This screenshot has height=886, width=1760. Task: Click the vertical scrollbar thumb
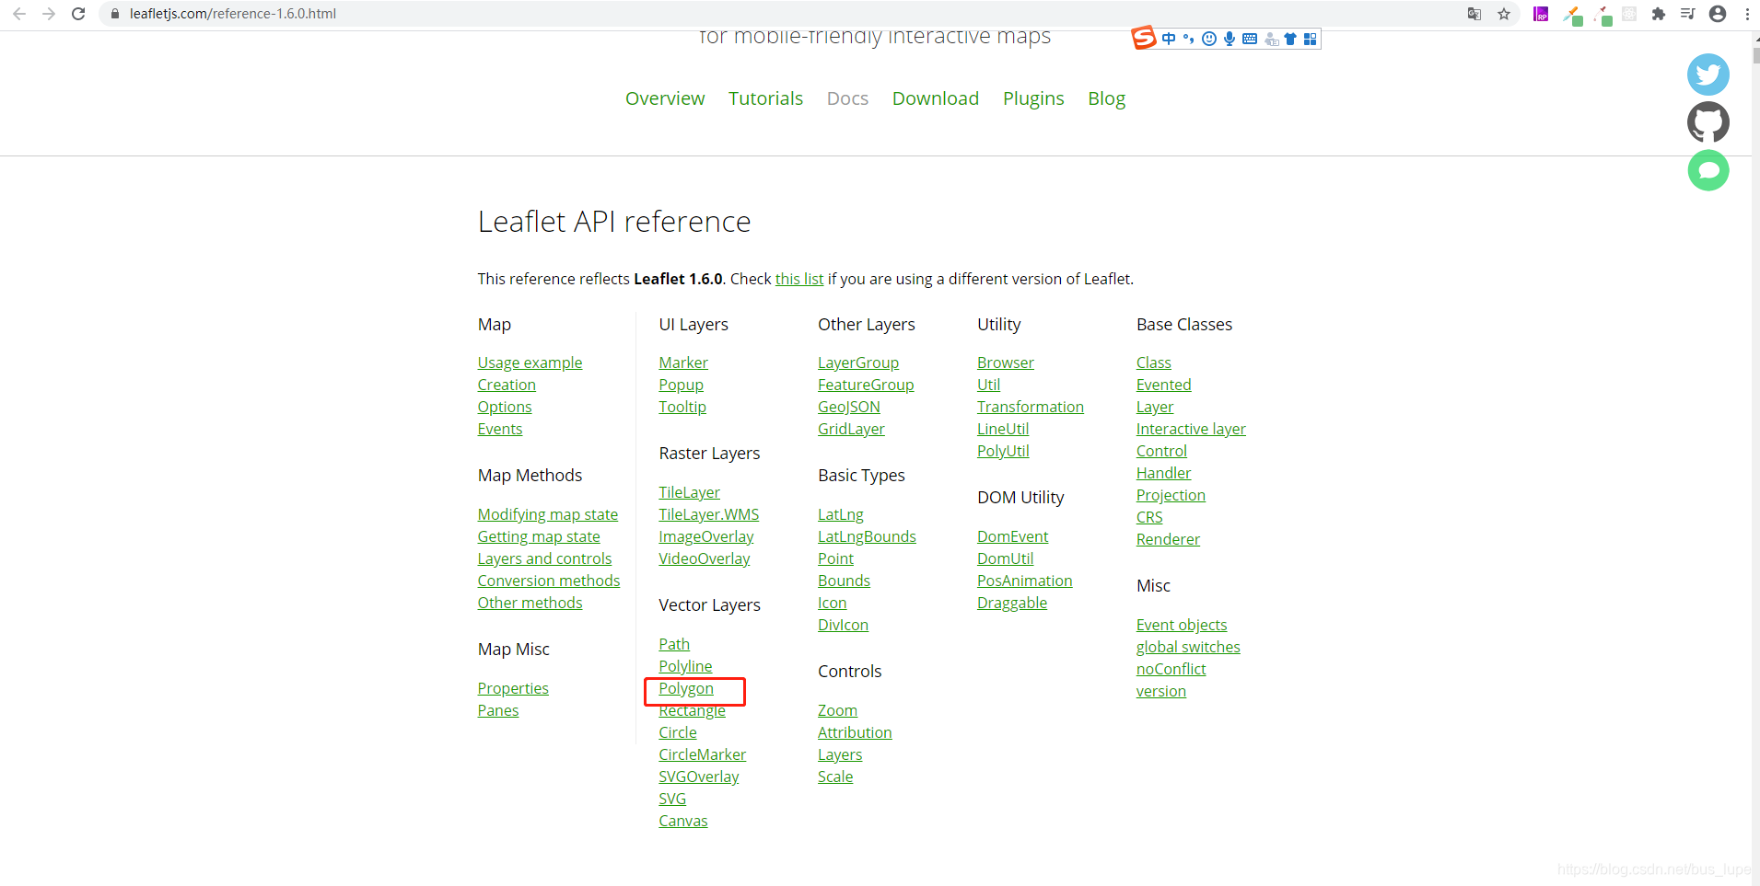(x=1755, y=54)
